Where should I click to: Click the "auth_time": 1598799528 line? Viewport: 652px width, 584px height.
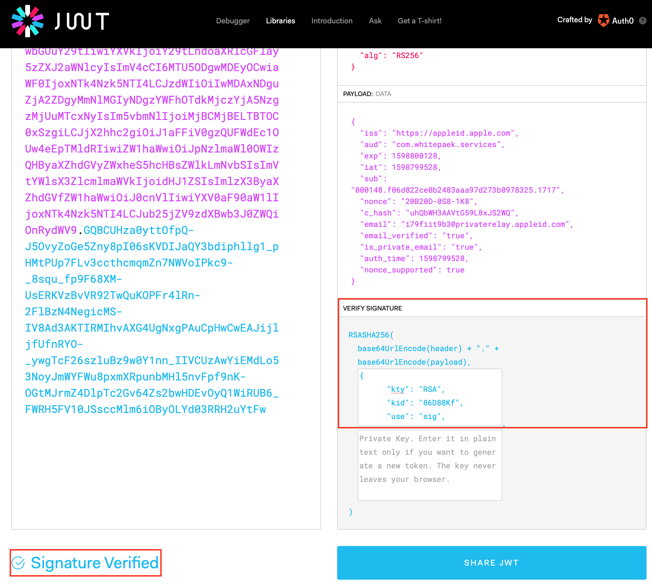click(414, 258)
